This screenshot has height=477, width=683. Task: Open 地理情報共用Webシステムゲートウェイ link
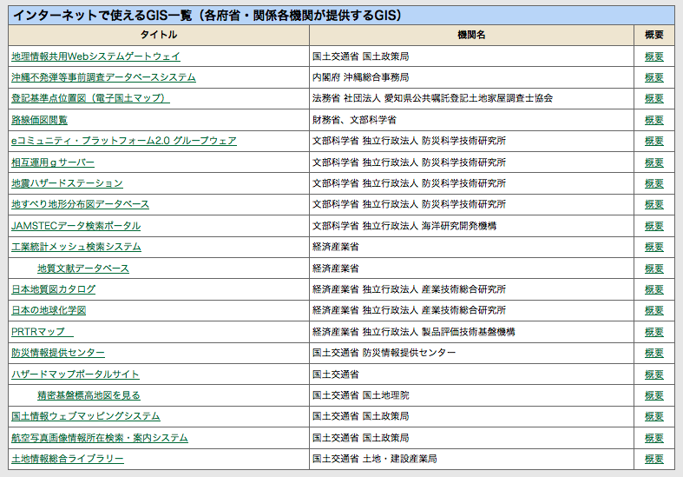pos(95,56)
